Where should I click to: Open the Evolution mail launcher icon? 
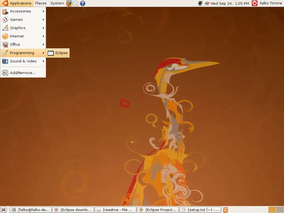[76, 3]
